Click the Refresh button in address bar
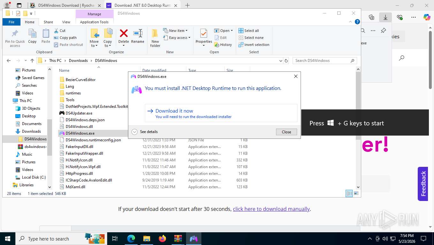Screen dimensions: 434x245 (286, 61)
